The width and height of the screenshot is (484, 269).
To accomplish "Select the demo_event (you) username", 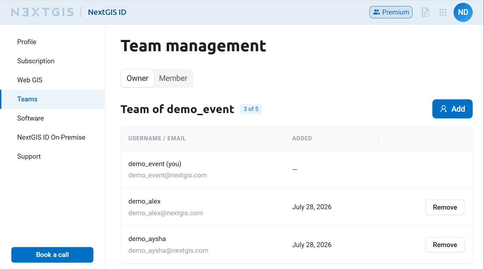I will coord(155,164).
